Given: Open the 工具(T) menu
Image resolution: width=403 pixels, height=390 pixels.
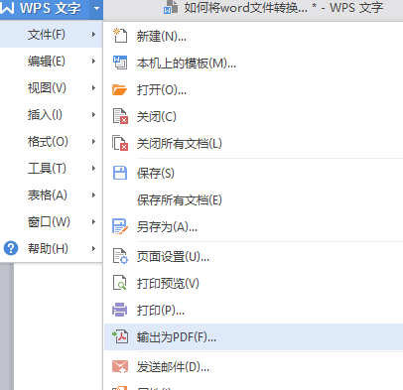Looking at the screenshot, I should pyautogui.click(x=51, y=168).
